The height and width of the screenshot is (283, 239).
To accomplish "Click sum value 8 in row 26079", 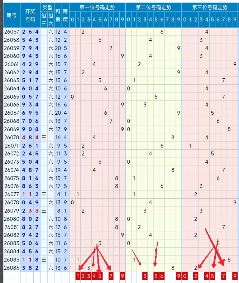I will click(x=59, y=210).
